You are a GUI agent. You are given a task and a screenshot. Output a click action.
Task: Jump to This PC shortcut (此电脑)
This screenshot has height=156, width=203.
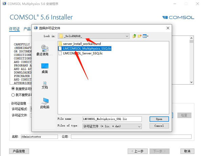[45, 103]
